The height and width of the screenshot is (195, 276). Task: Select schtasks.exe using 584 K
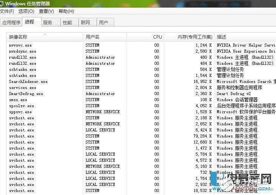(x=141, y=69)
